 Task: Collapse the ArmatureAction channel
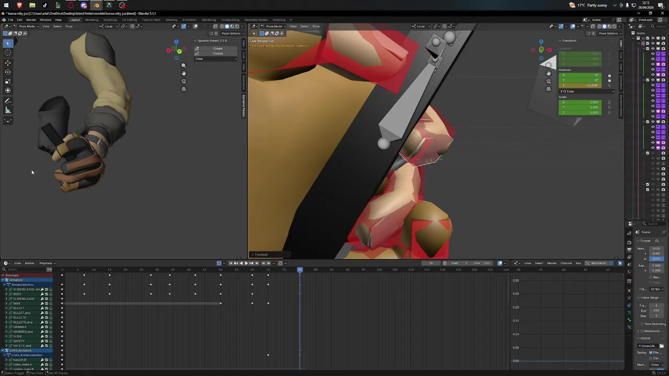click(5, 285)
